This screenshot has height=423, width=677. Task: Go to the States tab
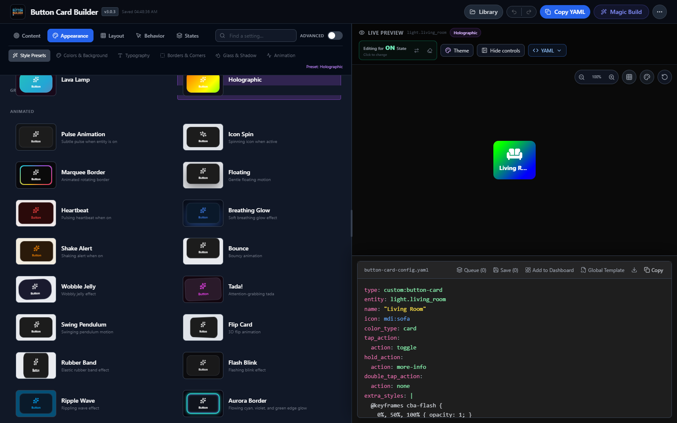pyautogui.click(x=187, y=36)
